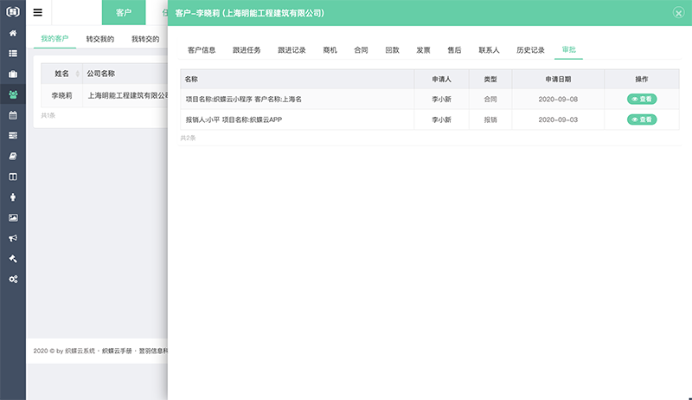Click the megaphone announcements icon in sidebar
Screen dimensions: 692x400
click(13, 238)
